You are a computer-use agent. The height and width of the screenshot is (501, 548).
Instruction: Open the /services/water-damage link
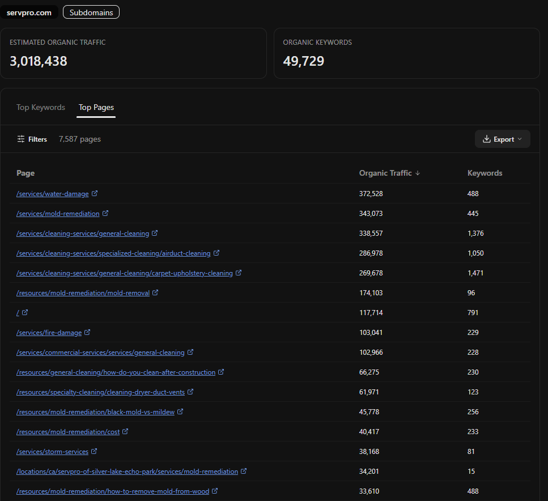tap(53, 194)
